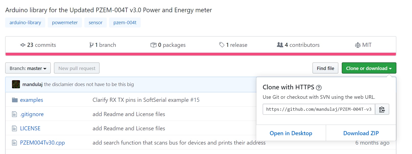Collapse the Clone or download dropdown
The image size is (412, 154).
coord(369,68)
